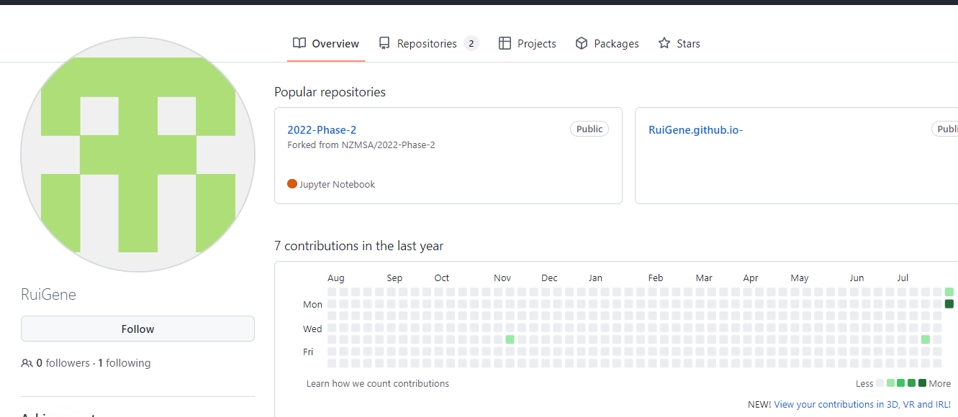Screen dimensions: 958x417
Task: Click the book icon beside Overview
Action: point(299,43)
